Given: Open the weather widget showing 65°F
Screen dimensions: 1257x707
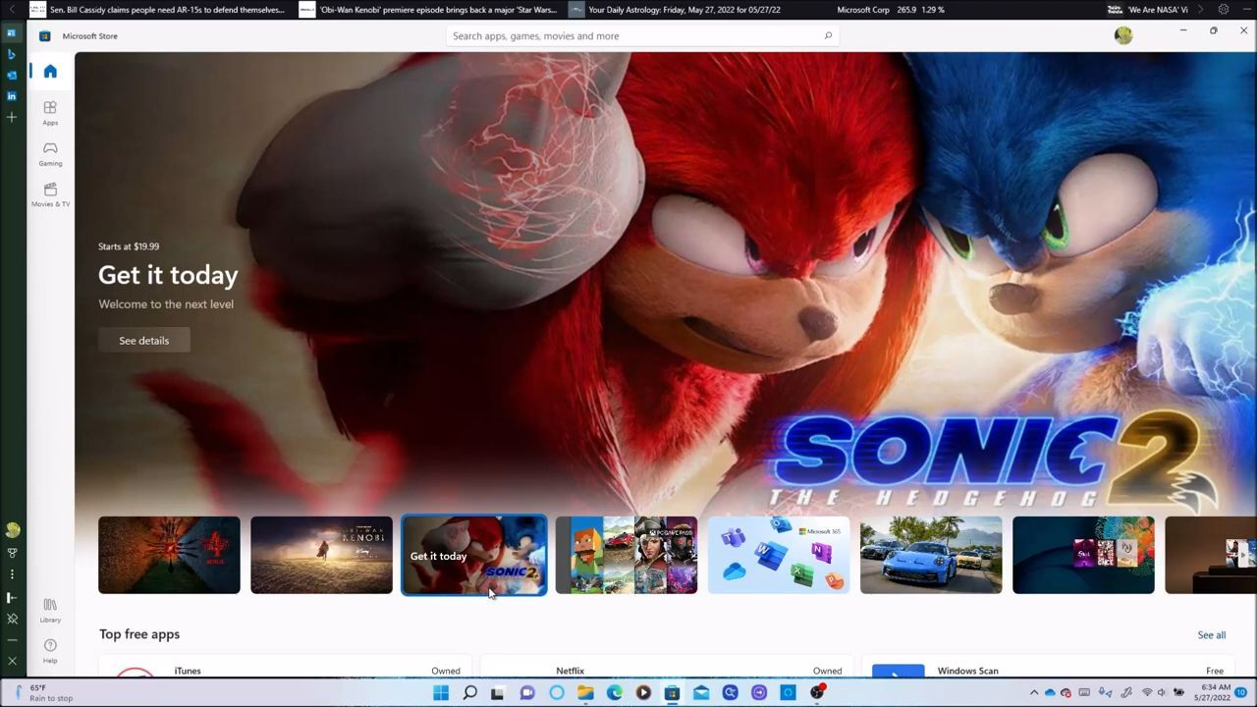Looking at the screenshot, I should [x=42, y=692].
